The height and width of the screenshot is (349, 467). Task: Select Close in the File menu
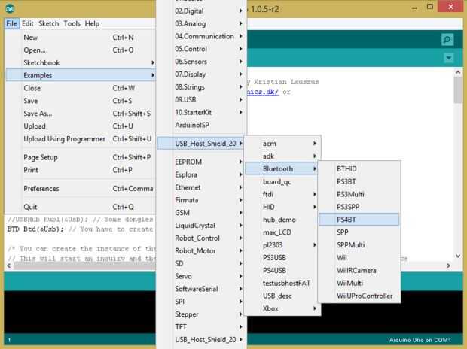(81, 88)
